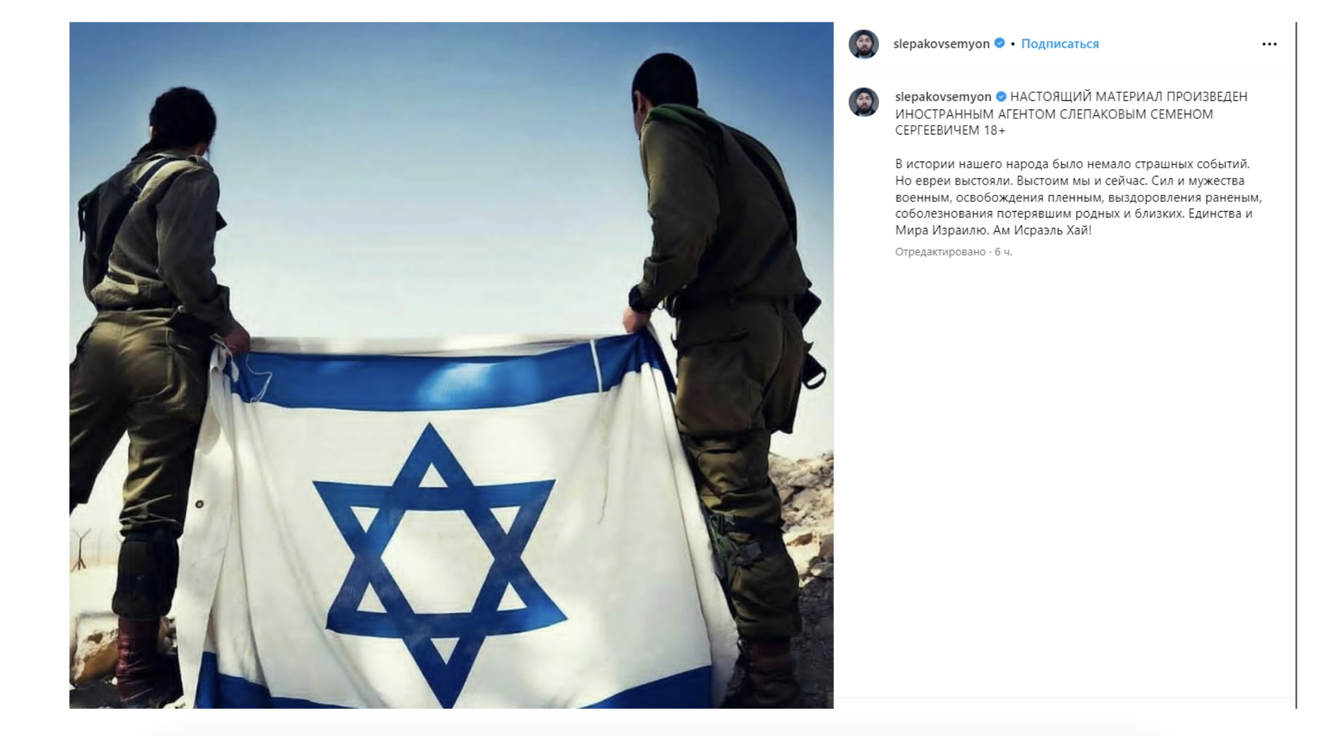Open slepakovsemyon's avatar in post header
This screenshot has height=736, width=1329.
tap(863, 44)
